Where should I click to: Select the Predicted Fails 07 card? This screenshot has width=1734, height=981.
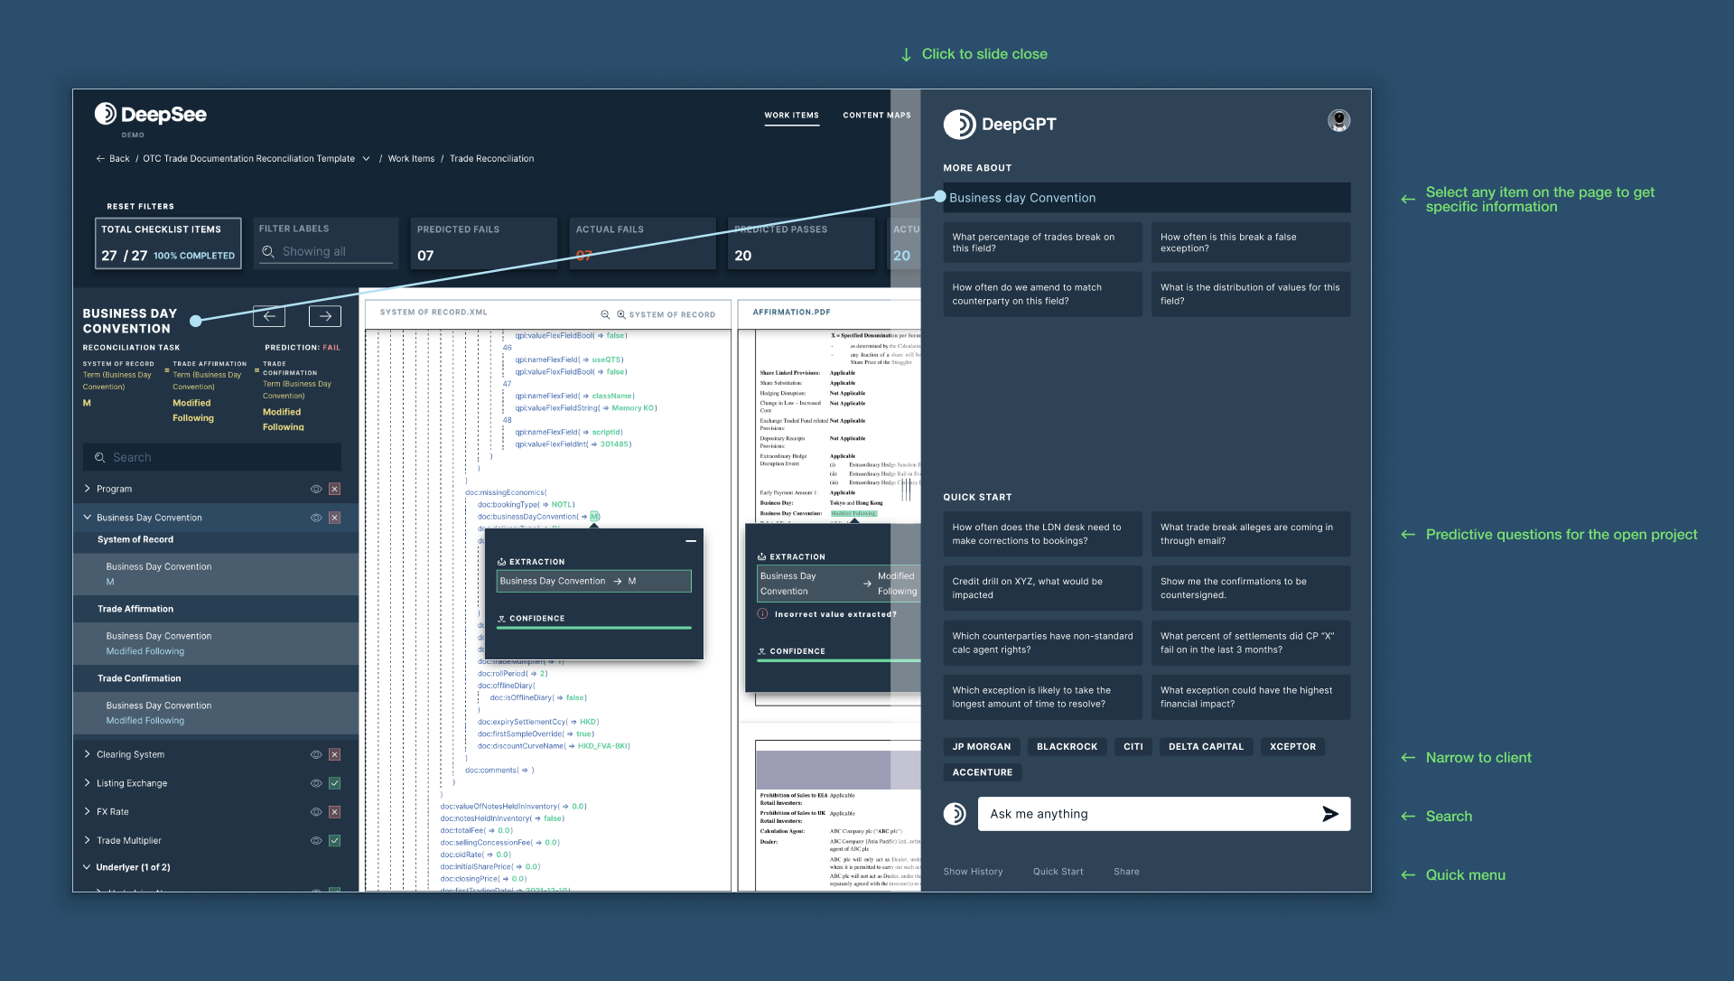point(484,243)
